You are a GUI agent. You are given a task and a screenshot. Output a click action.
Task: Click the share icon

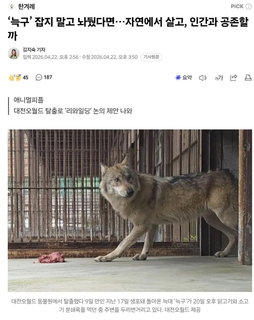[x=233, y=77]
